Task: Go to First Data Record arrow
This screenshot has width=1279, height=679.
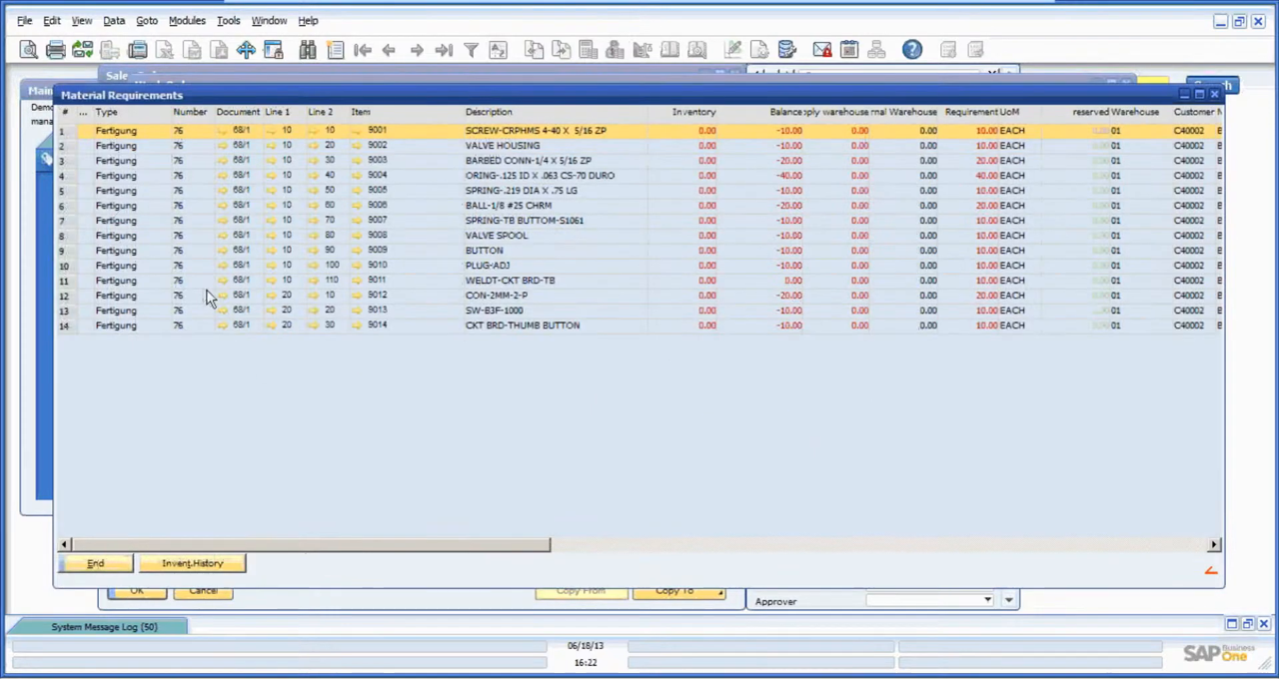Action: click(363, 50)
